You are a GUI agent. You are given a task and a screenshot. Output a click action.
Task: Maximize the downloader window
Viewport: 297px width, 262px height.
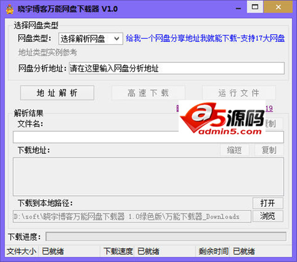(x=255, y=7)
